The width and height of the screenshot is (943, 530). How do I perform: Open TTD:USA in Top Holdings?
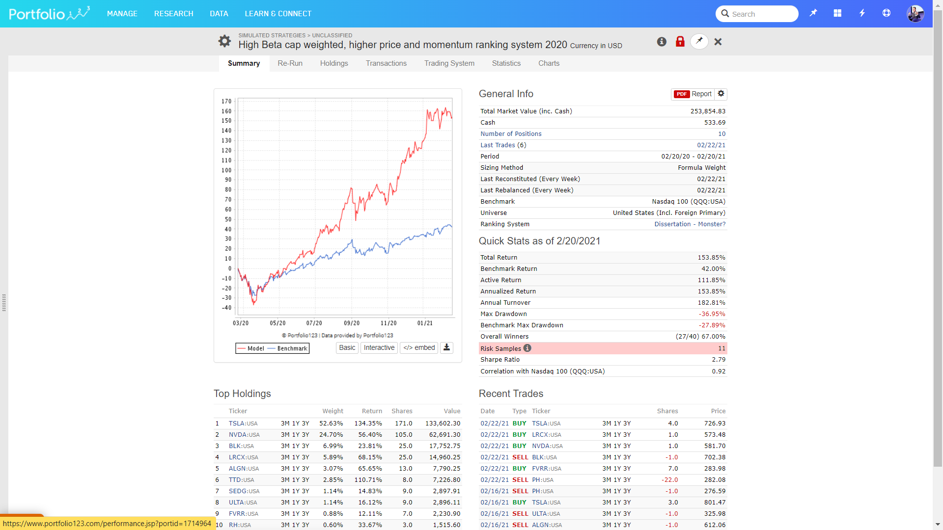pos(242,479)
